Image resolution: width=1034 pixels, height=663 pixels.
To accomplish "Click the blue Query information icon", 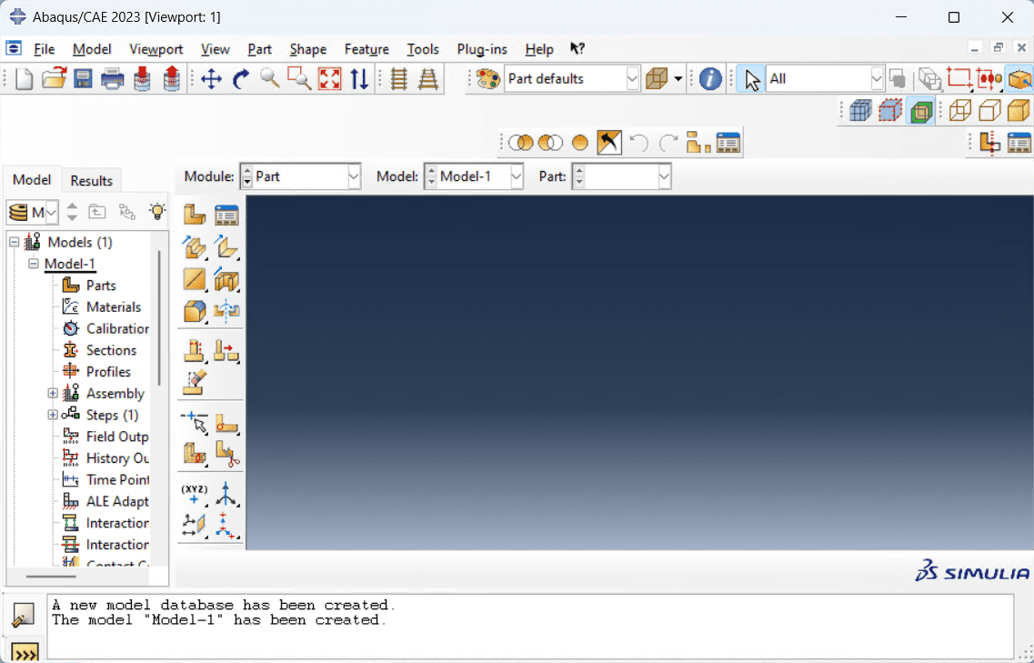I will coord(710,79).
